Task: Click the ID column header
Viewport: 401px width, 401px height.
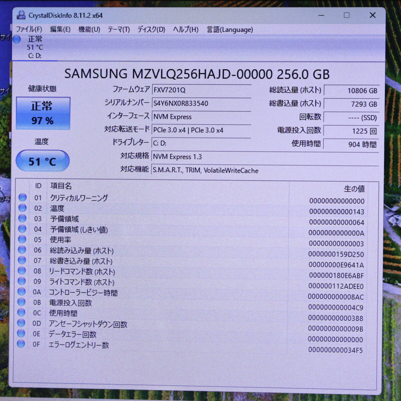Action: (x=38, y=186)
